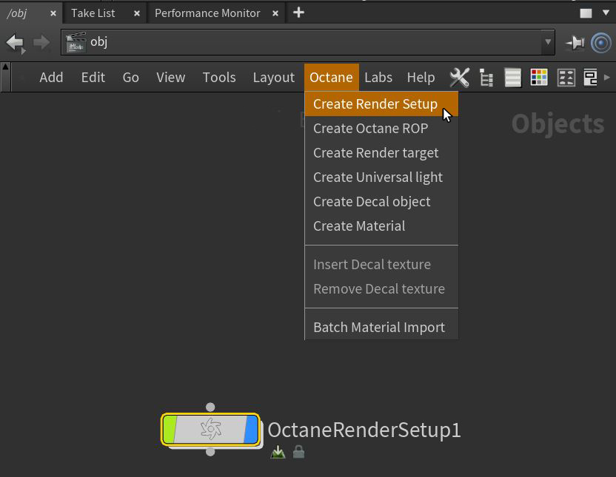Toggle display flag on OctaneRenderSetup1 node
The height and width of the screenshot is (477, 616).
pyautogui.click(x=251, y=430)
